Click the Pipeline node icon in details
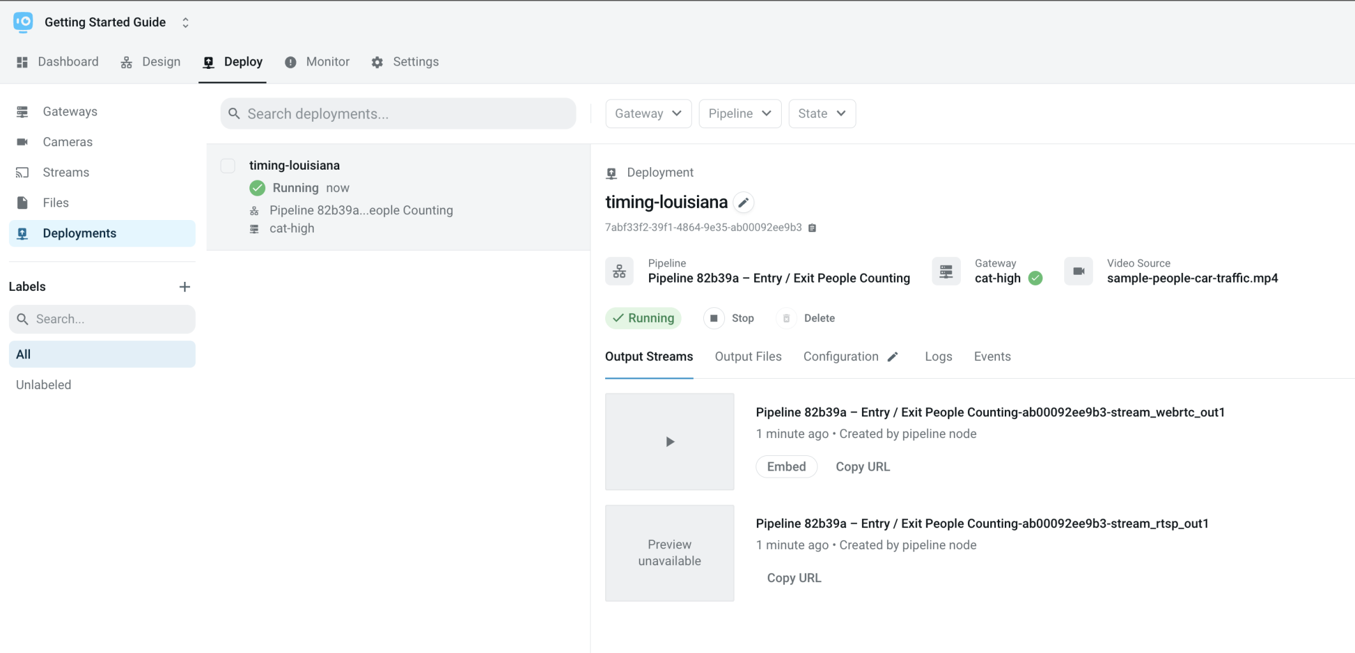1355x653 pixels. tap(619, 271)
